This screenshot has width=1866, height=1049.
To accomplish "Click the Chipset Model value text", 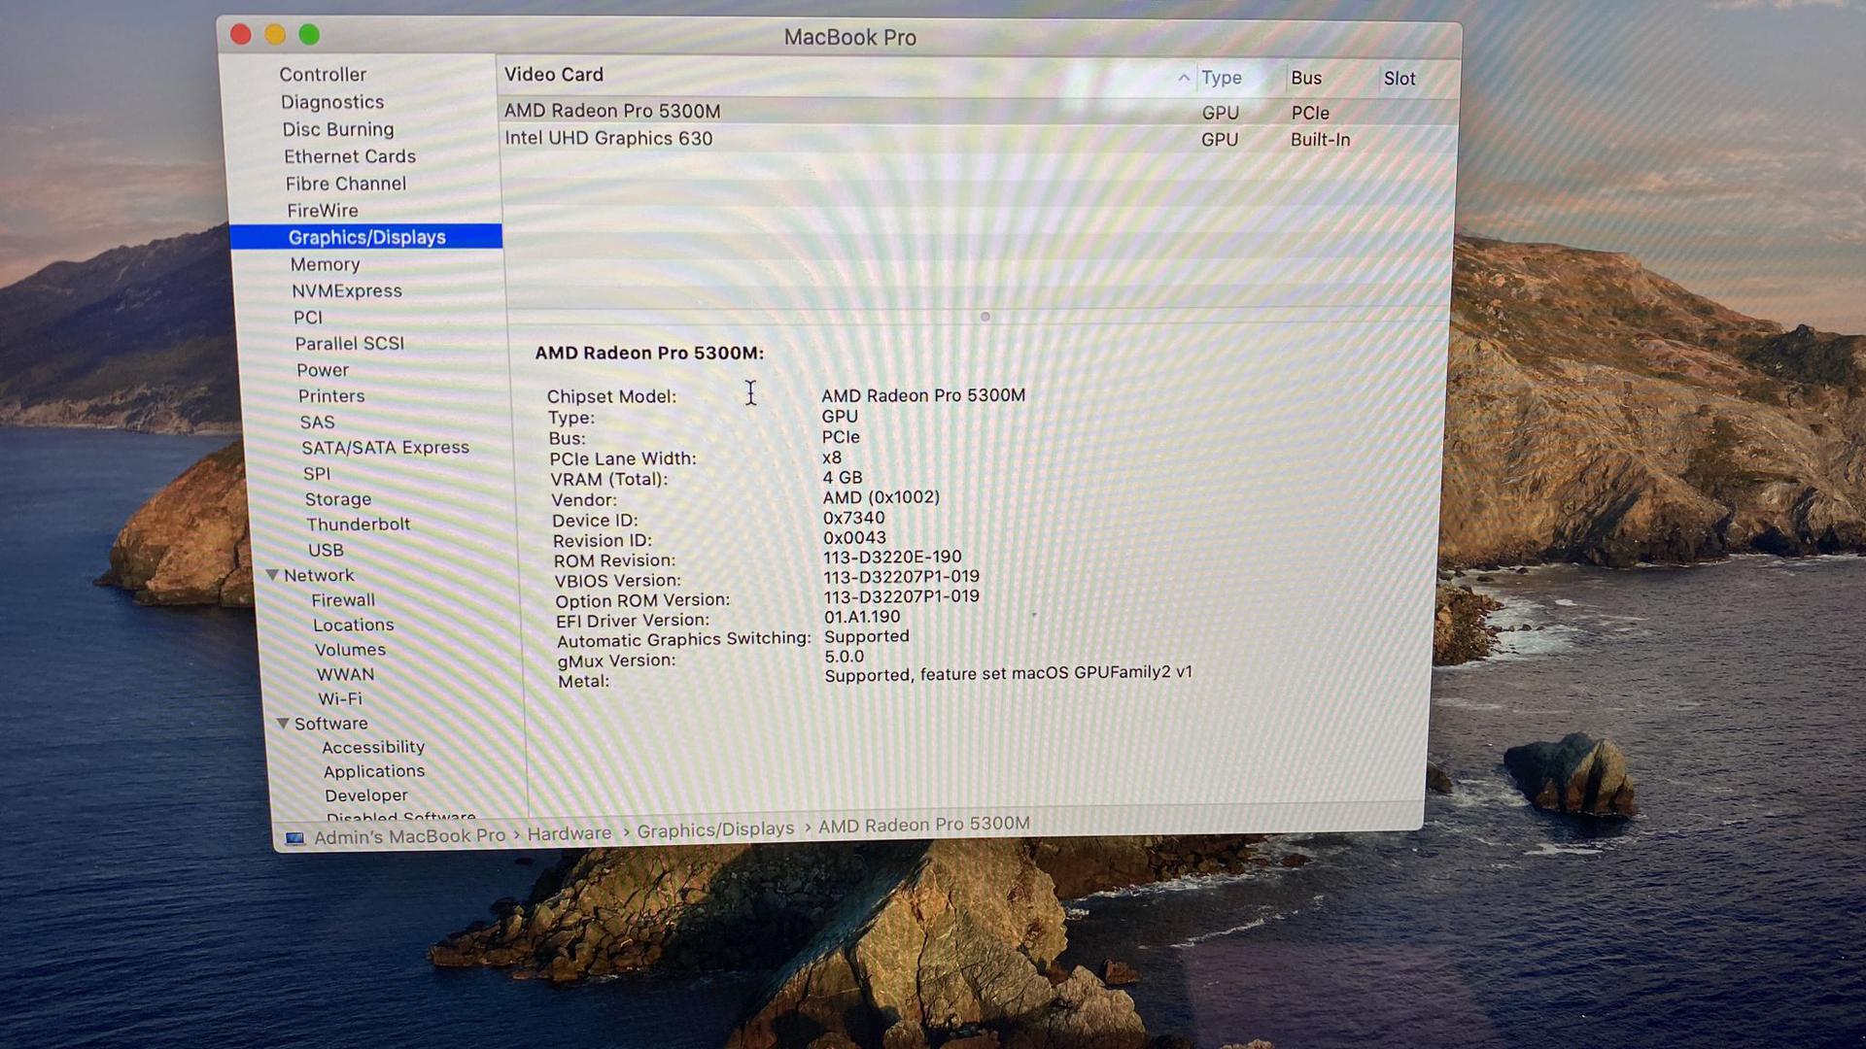I will (x=923, y=395).
